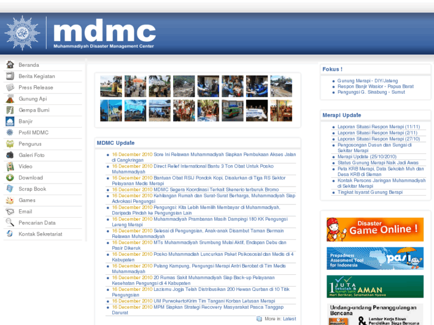Open Pengosongan Dusun dan Sungai link
This screenshot has height=325, width=434.
(x=374, y=148)
